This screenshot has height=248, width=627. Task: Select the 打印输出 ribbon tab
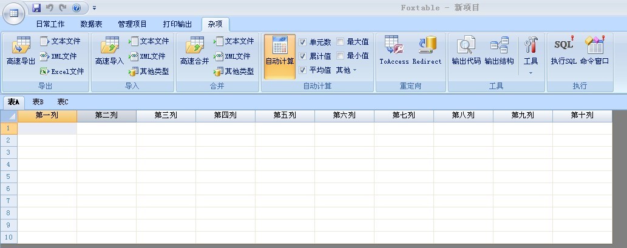coord(178,24)
